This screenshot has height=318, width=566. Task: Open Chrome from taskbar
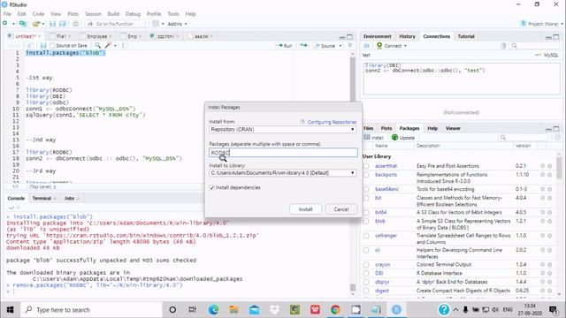[335, 310]
